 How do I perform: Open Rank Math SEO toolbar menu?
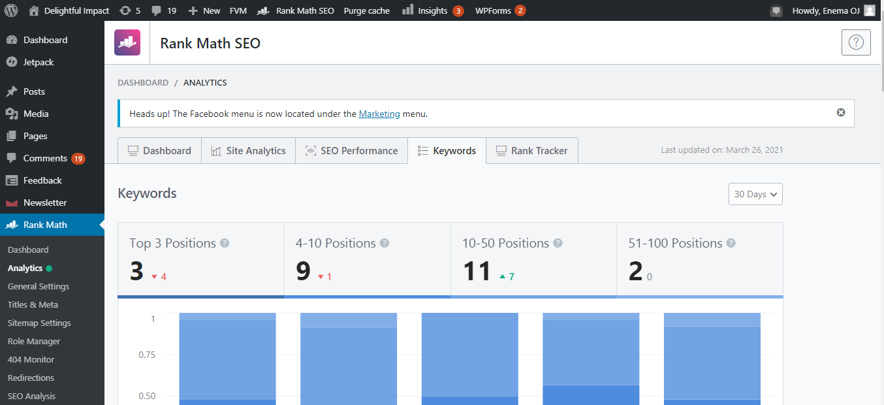pyautogui.click(x=296, y=10)
